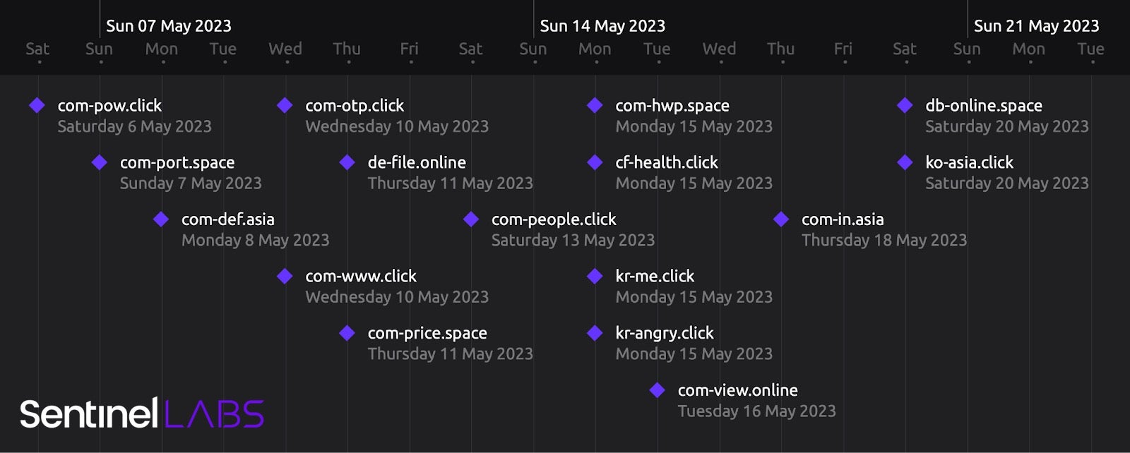Click the com-view.online diamond marker

click(x=658, y=390)
